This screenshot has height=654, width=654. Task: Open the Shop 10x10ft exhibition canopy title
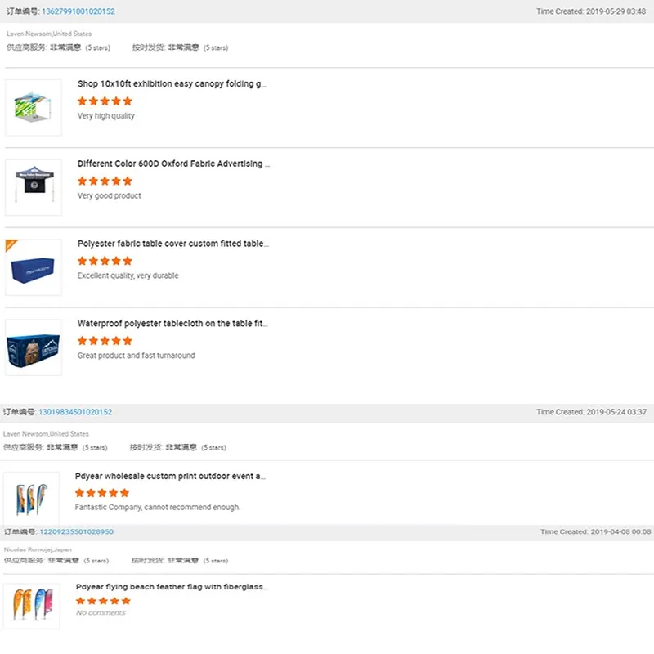172,83
